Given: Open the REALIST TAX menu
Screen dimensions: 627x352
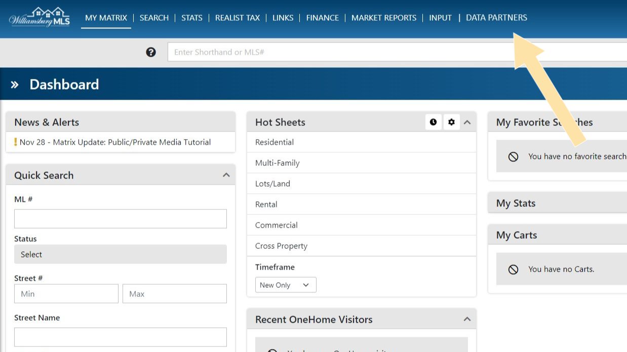Looking at the screenshot, I should (238, 17).
